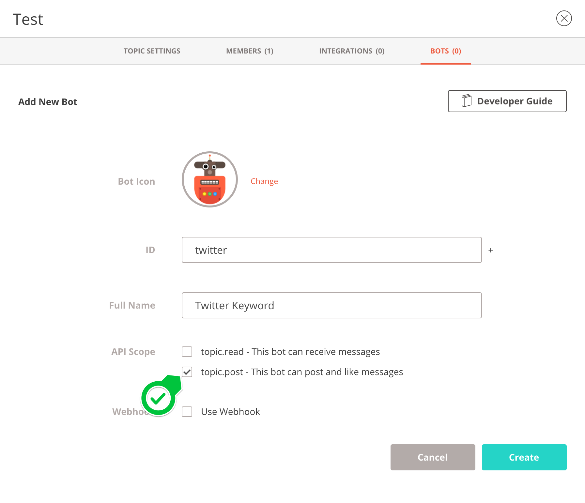
Task: Open the Integrations (0) tab
Action: (x=352, y=51)
